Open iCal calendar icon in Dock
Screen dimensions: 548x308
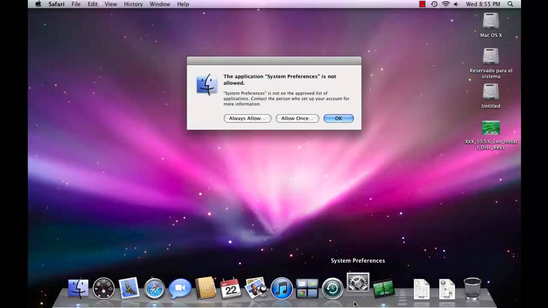coord(231,288)
